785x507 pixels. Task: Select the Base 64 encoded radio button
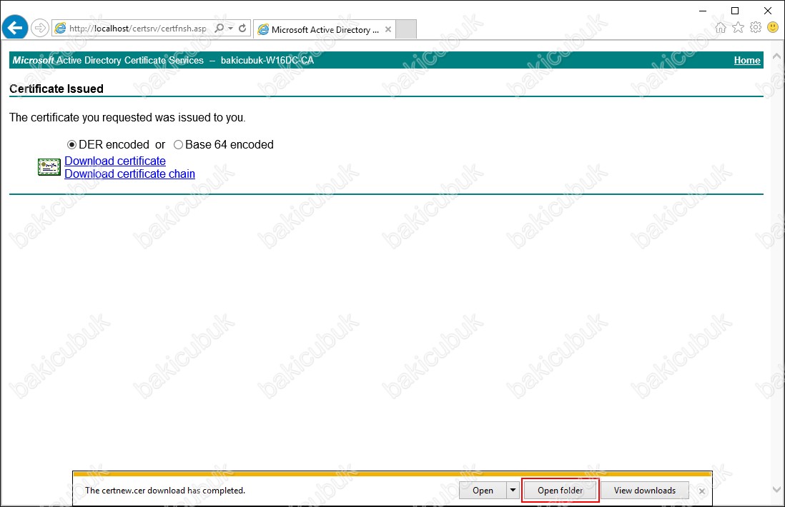point(178,145)
